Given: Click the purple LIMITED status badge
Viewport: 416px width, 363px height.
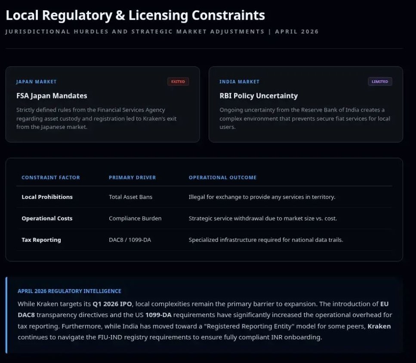Looking at the screenshot, I should (x=380, y=82).
